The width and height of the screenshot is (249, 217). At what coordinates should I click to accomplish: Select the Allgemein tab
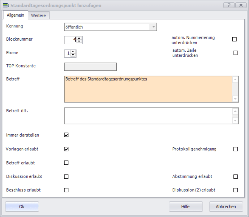[15, 15]
